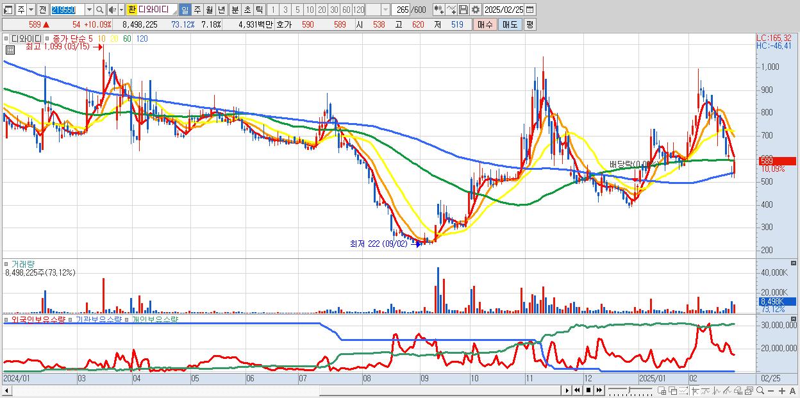Select the 년 (yearly) period toggle
This screenshot has width=800, height=398.
(x=221, y=10)
